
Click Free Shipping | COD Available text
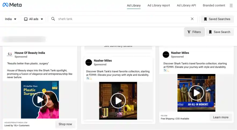(x=175, y=119)
